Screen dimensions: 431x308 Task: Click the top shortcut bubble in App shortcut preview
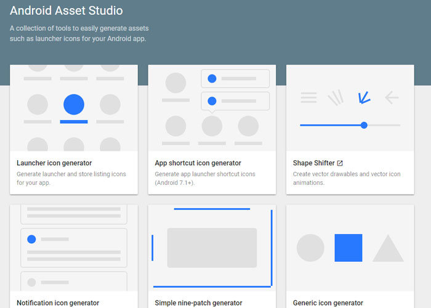pyautogui.click(x=235, y=79)
